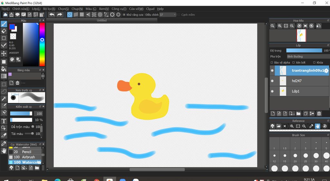Select the Hand pan tool
Image resolution: width=330 pixels, height=181 pixels.
tap(4, 150)
